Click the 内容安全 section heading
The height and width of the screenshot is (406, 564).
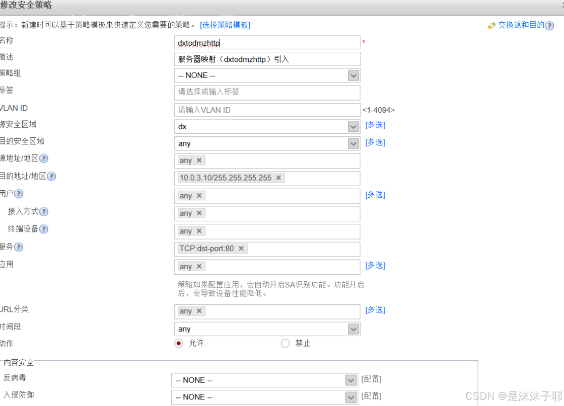(x=18, y=363)
